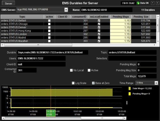Click the empty Selectors field

click(x=132, y=58)
